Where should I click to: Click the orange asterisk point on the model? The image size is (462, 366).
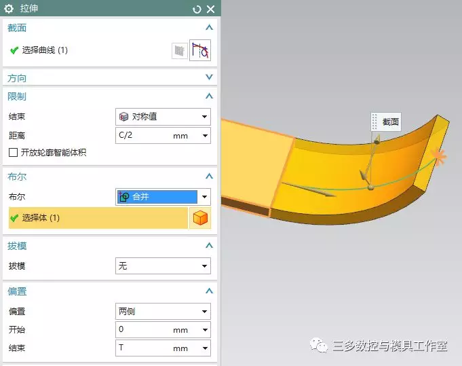click(x=439, y=157)
